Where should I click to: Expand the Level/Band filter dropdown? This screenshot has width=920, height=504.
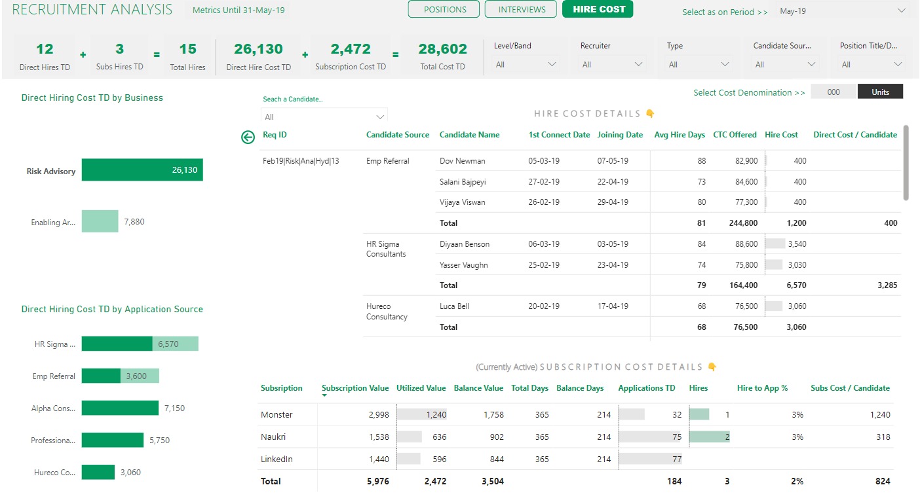click(x=526, y=64)
